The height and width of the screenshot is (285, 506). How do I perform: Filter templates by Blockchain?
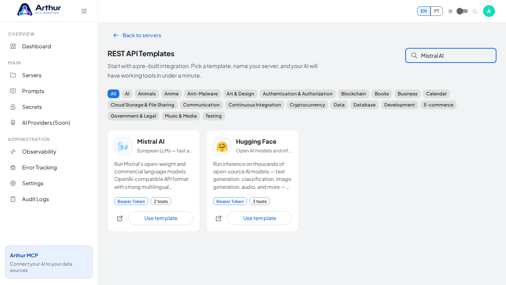(x=353, y=94)
